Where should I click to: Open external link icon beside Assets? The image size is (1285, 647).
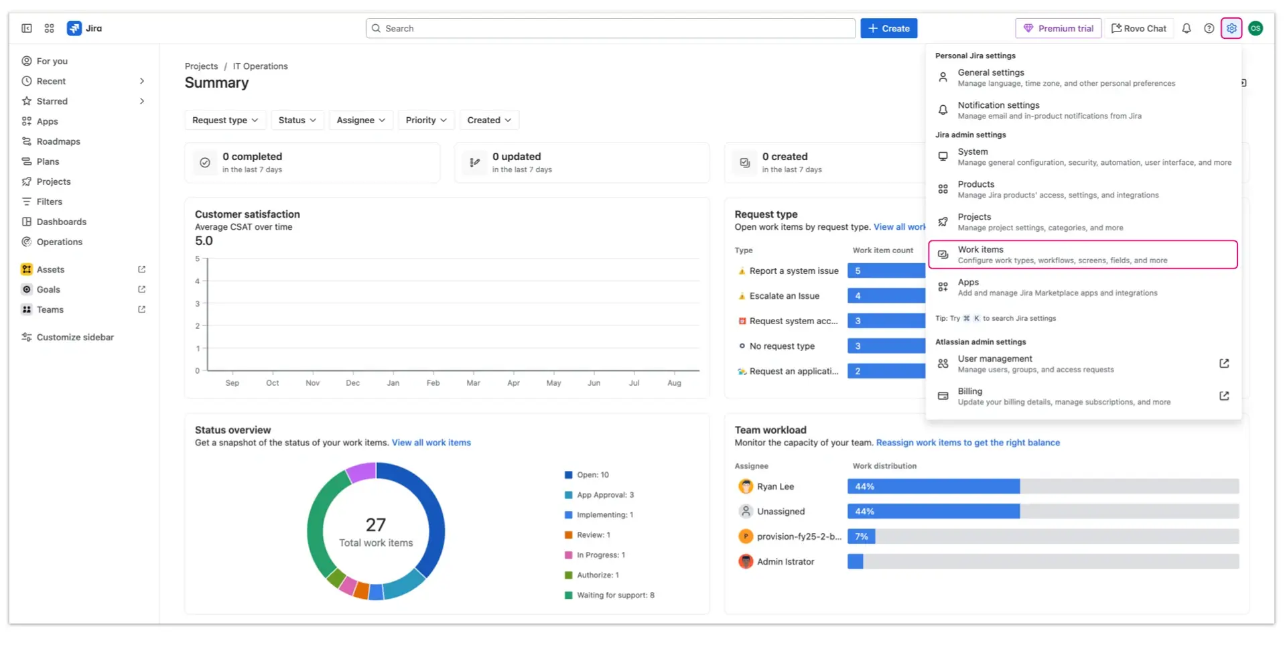[141, 269]
